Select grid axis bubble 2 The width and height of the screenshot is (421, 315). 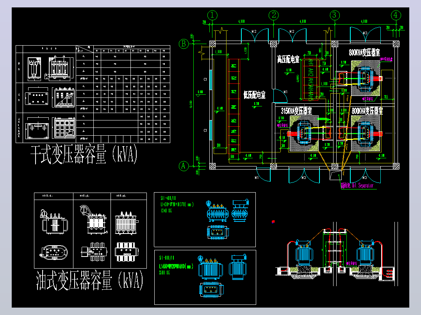coord(274,15)
